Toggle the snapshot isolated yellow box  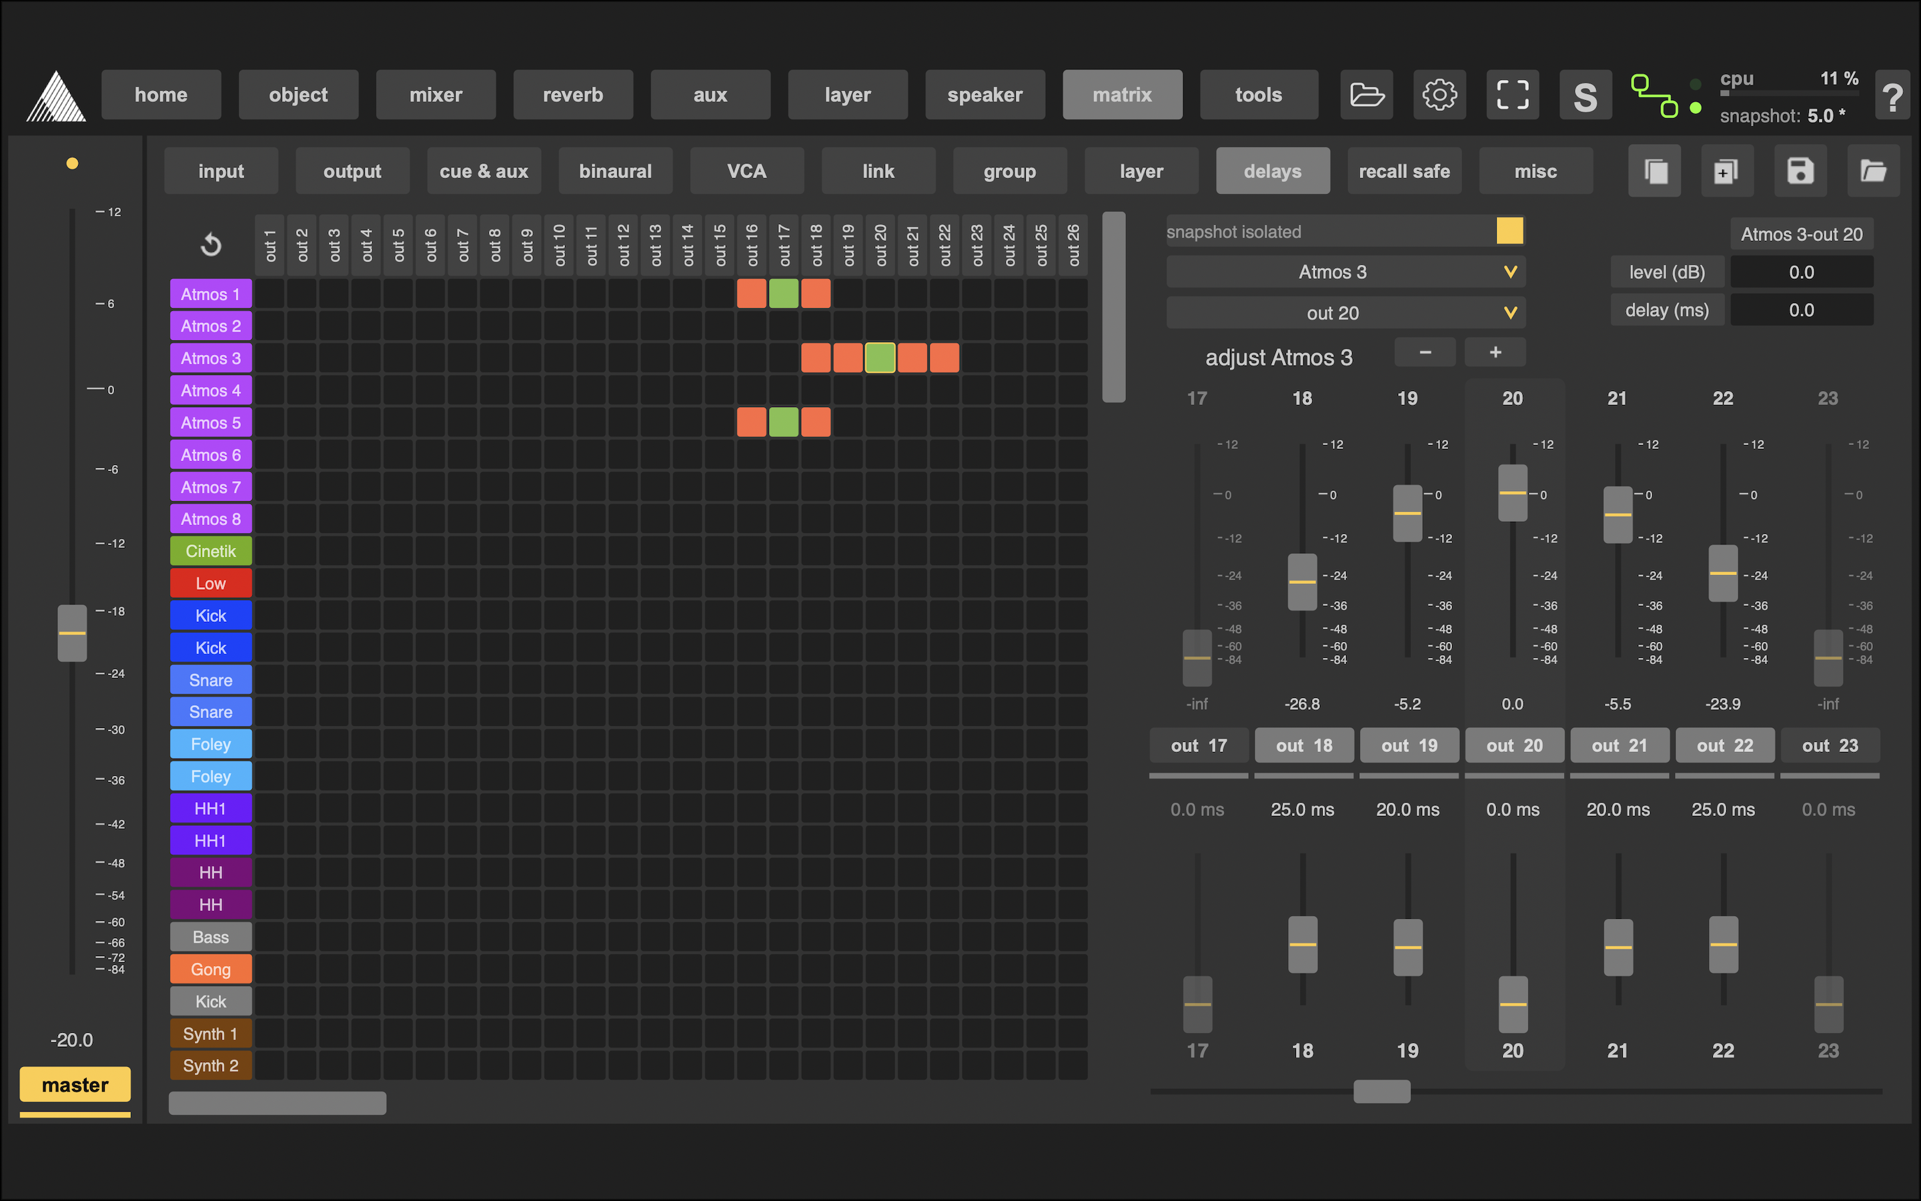[x=1510, y=231]
